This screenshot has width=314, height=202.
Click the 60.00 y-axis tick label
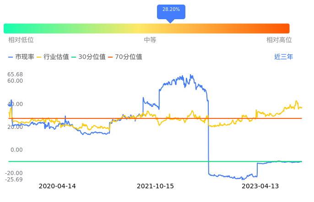(x=16, y=81)
